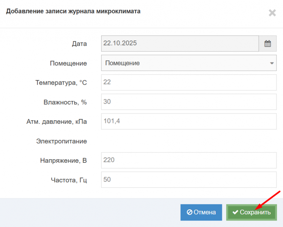Click the Частота, Гц label text
Image resolution: width=283 pixels, height=227 pixels.
tap(69, 180)
